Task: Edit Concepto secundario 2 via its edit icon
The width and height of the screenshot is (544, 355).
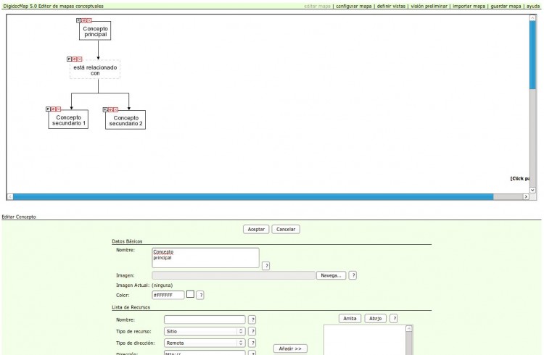Action: [110, 109]
